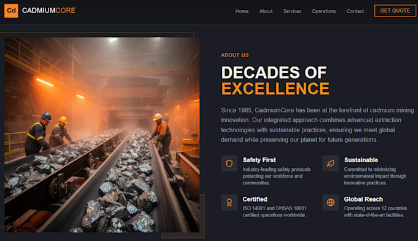418x241 pixels.
Task: Click the Global Reach title
Action: coord(363,199)
